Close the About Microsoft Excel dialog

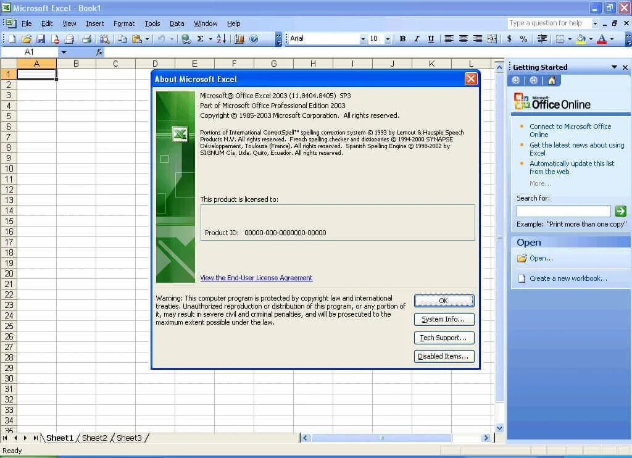(471, 78)
